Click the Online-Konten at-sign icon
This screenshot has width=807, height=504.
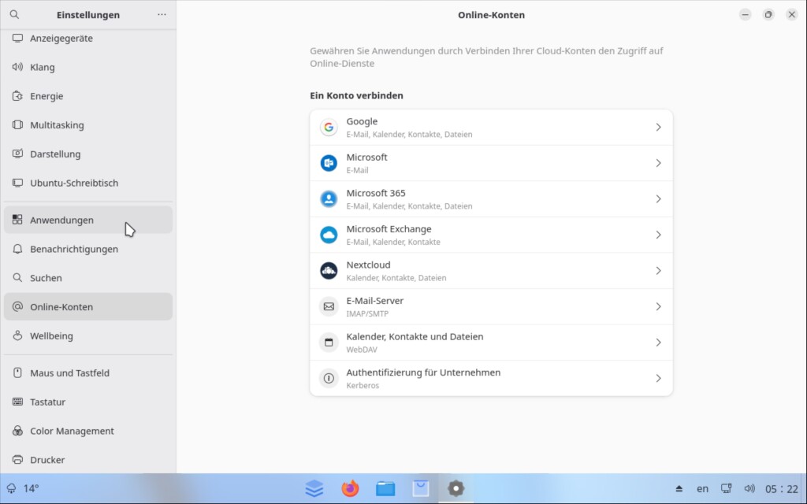17,306
